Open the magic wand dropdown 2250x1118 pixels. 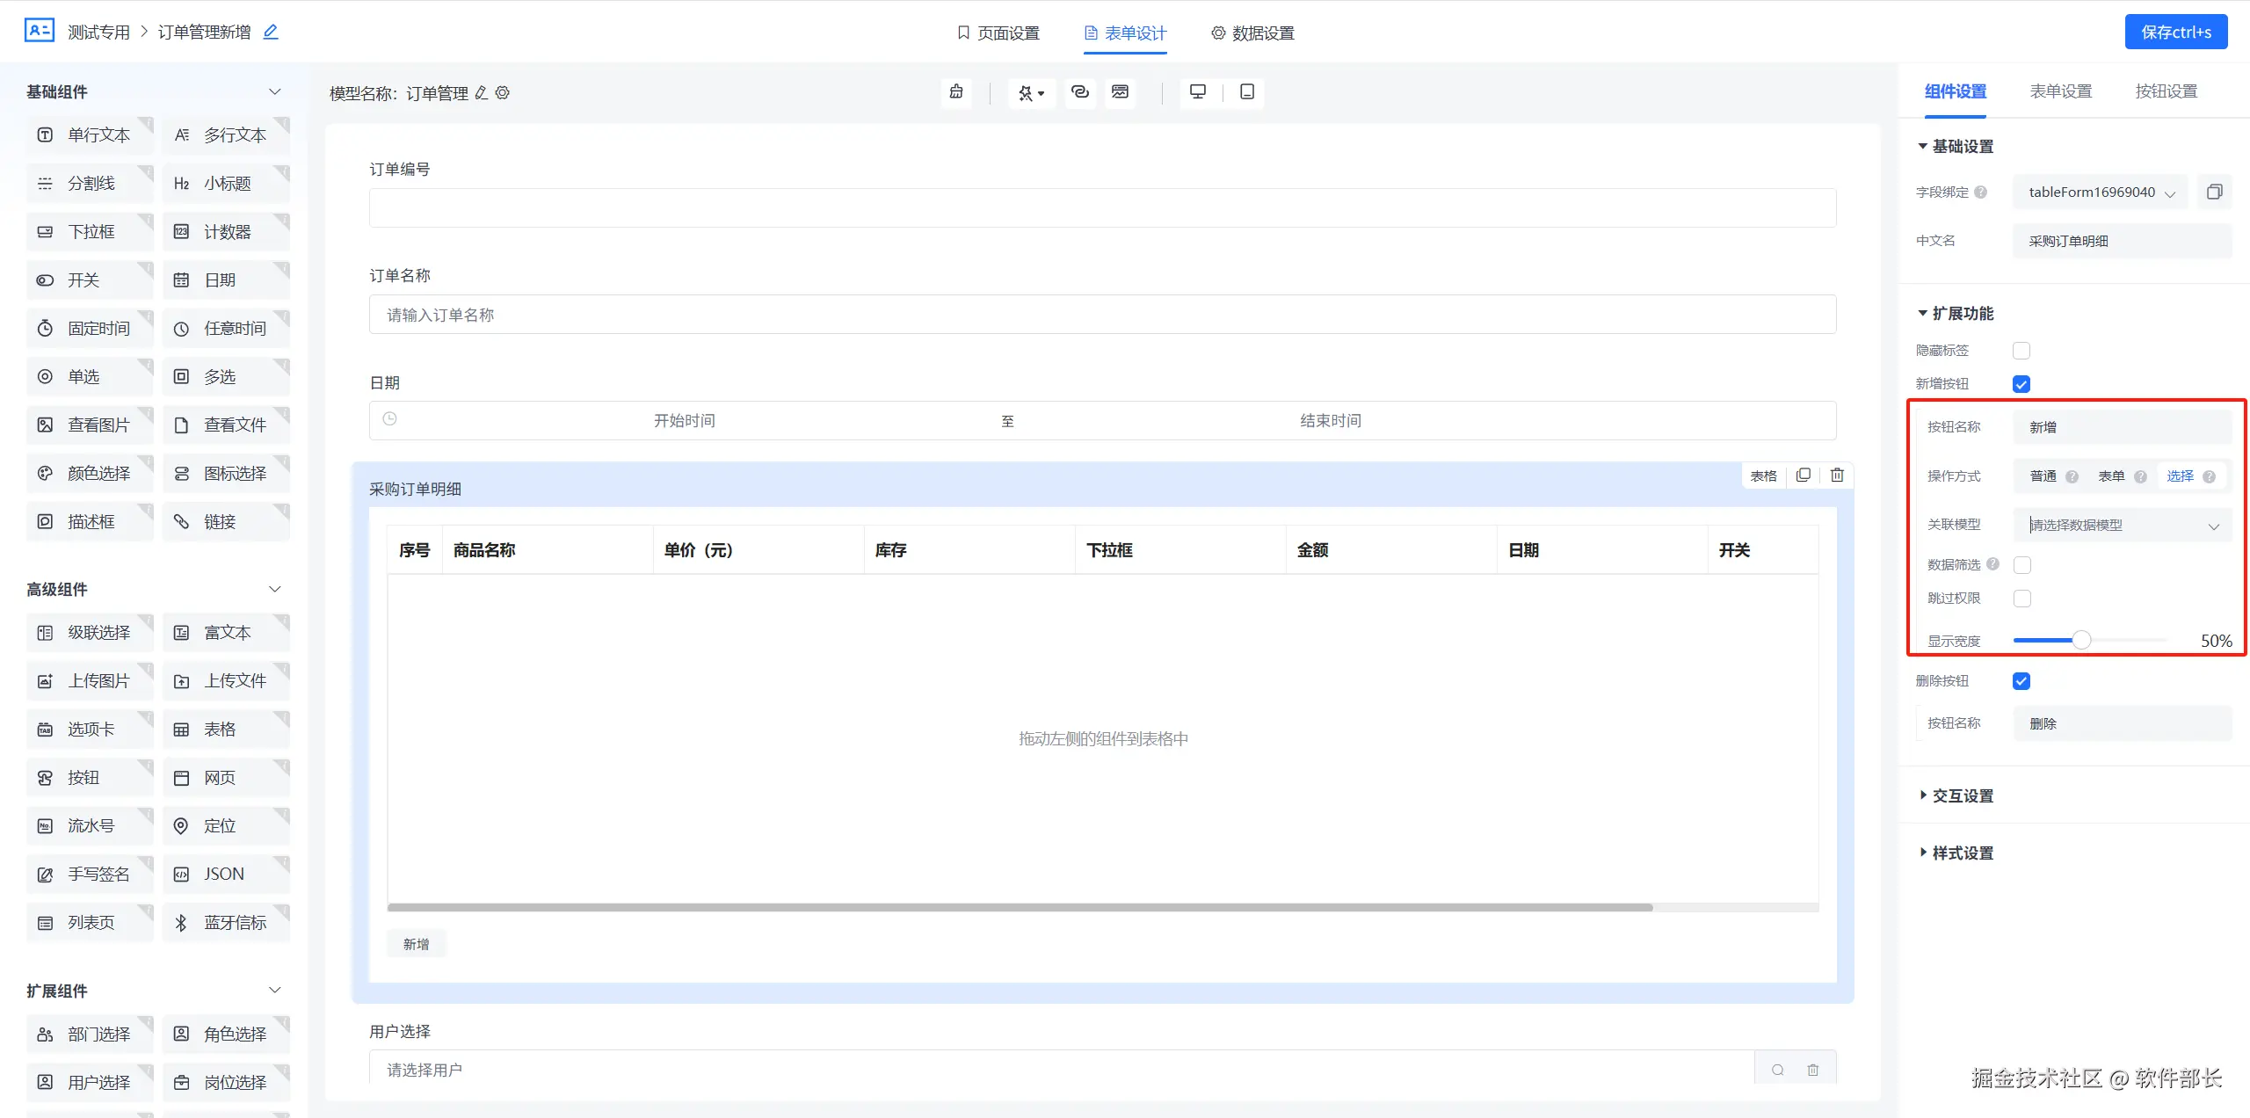1031,92
